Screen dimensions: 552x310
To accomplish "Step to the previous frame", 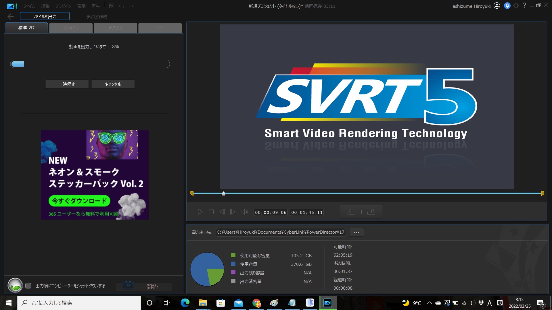I will point(222,212).
